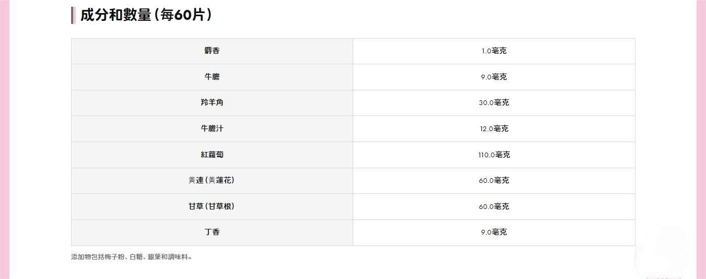Select the 羚羊角 ingredient cell
Image resolution: width=706 pixels, height=279 pixels.
click(x=212, y=102)
